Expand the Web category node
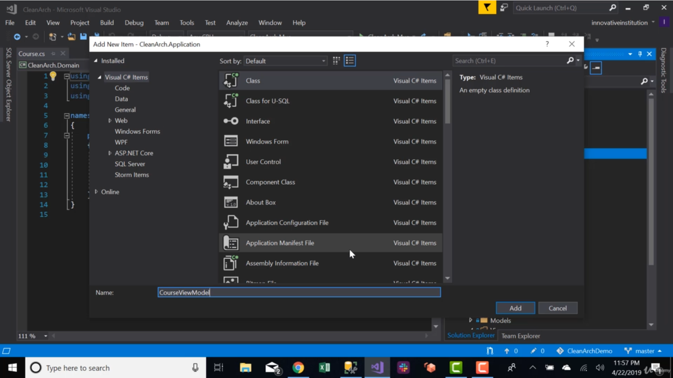The width and height of the screenshot is (673, 378). [x=110, y=120]
